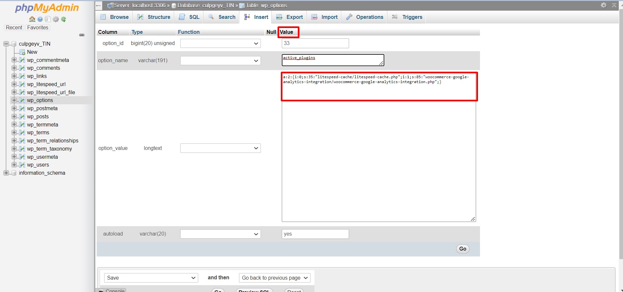623x292 pixels.
Task: Open the 'Go back to previous page' dropdown
Action: pyautogui.click(x=275, y=278)
